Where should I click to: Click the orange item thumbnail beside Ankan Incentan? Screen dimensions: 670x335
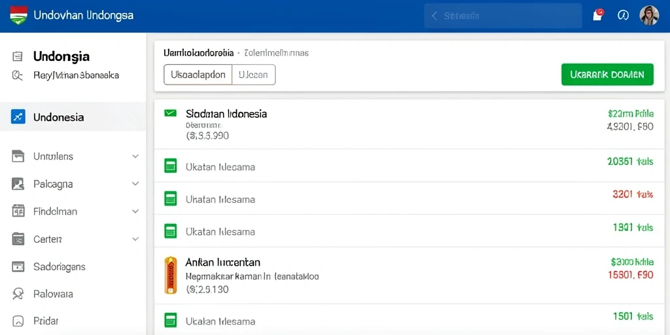point(171,275)
